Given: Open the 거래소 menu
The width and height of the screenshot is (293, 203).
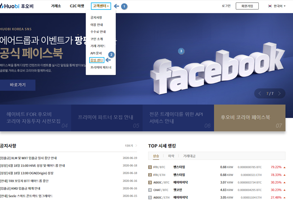Looking at the screenshot, I should coord(56,6).
